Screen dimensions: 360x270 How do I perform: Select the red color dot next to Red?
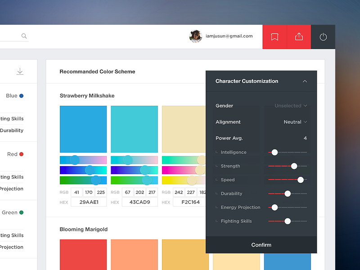21,154
